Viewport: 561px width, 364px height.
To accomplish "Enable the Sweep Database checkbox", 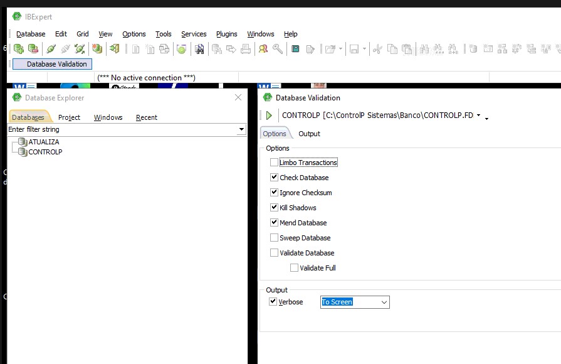I will (x=274, y=237).
